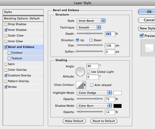Click the black shadow color swatch

(x=118, y=106)
